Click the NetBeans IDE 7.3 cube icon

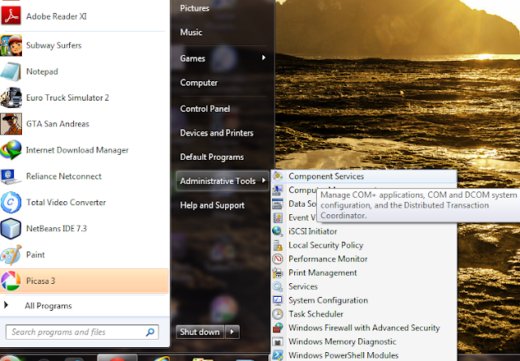(11, 229)
